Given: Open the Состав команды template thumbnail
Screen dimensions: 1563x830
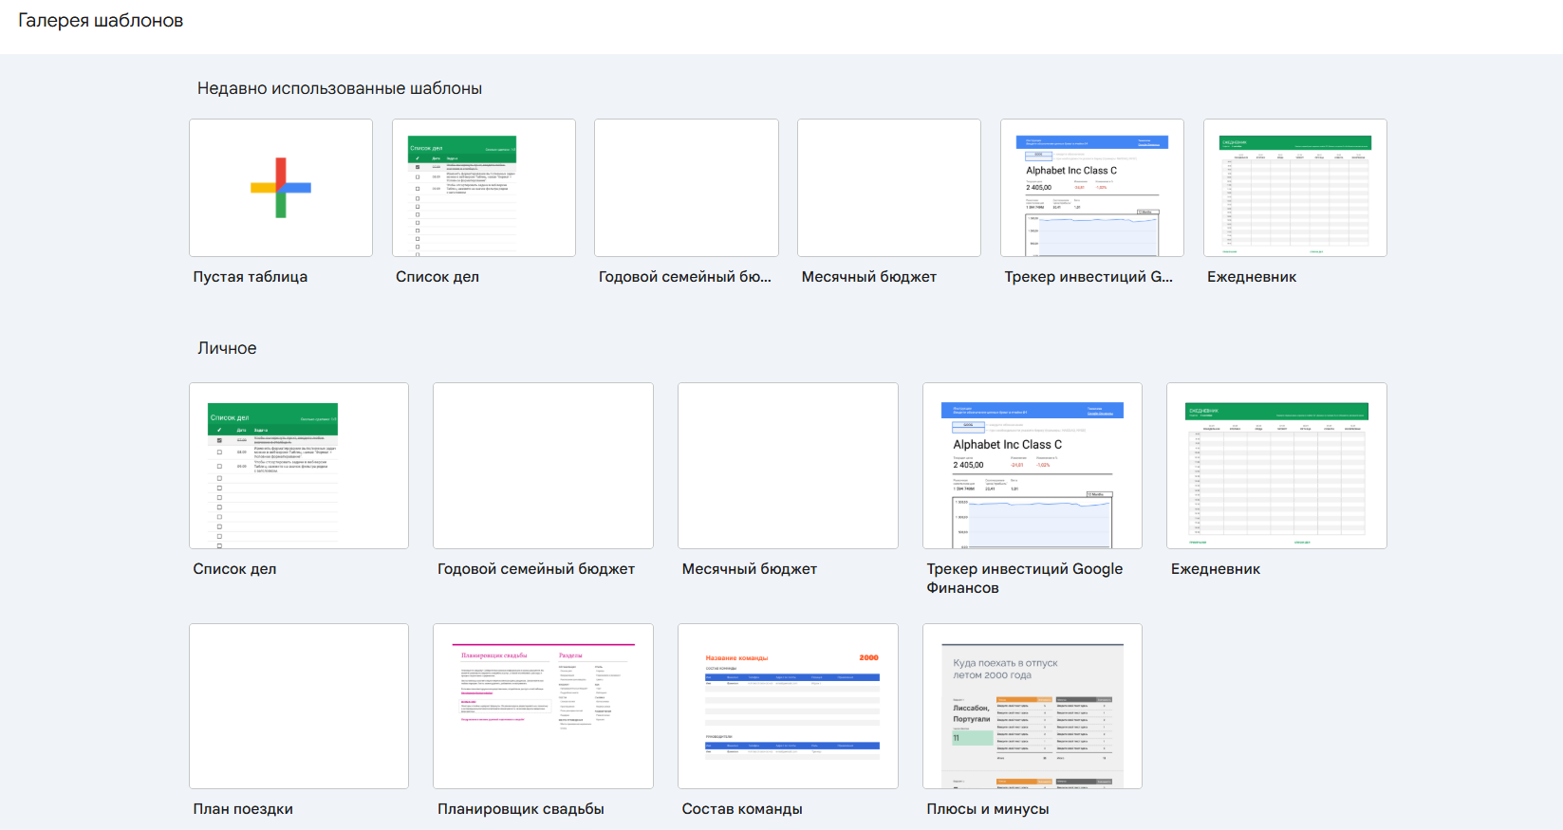Looking at the screenshot, I should [x=788, y=706].
